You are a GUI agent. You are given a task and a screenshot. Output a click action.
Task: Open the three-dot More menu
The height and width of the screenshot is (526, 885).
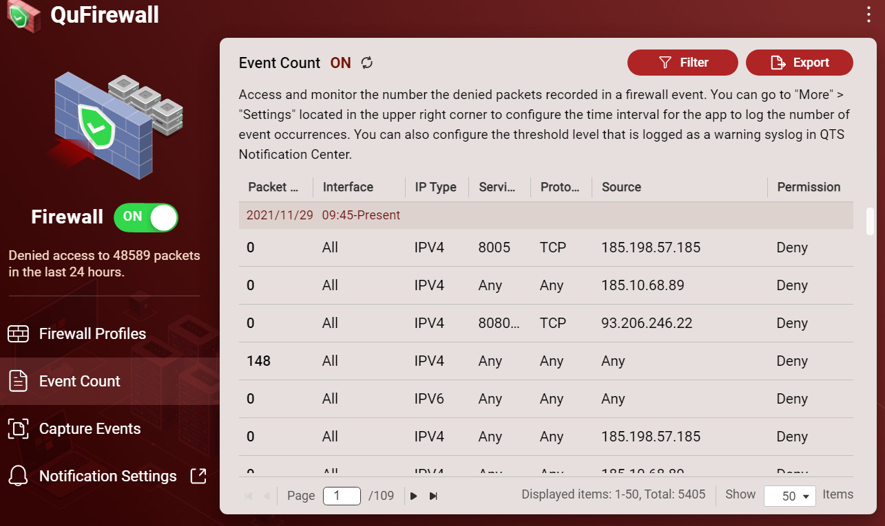point(870,15)
